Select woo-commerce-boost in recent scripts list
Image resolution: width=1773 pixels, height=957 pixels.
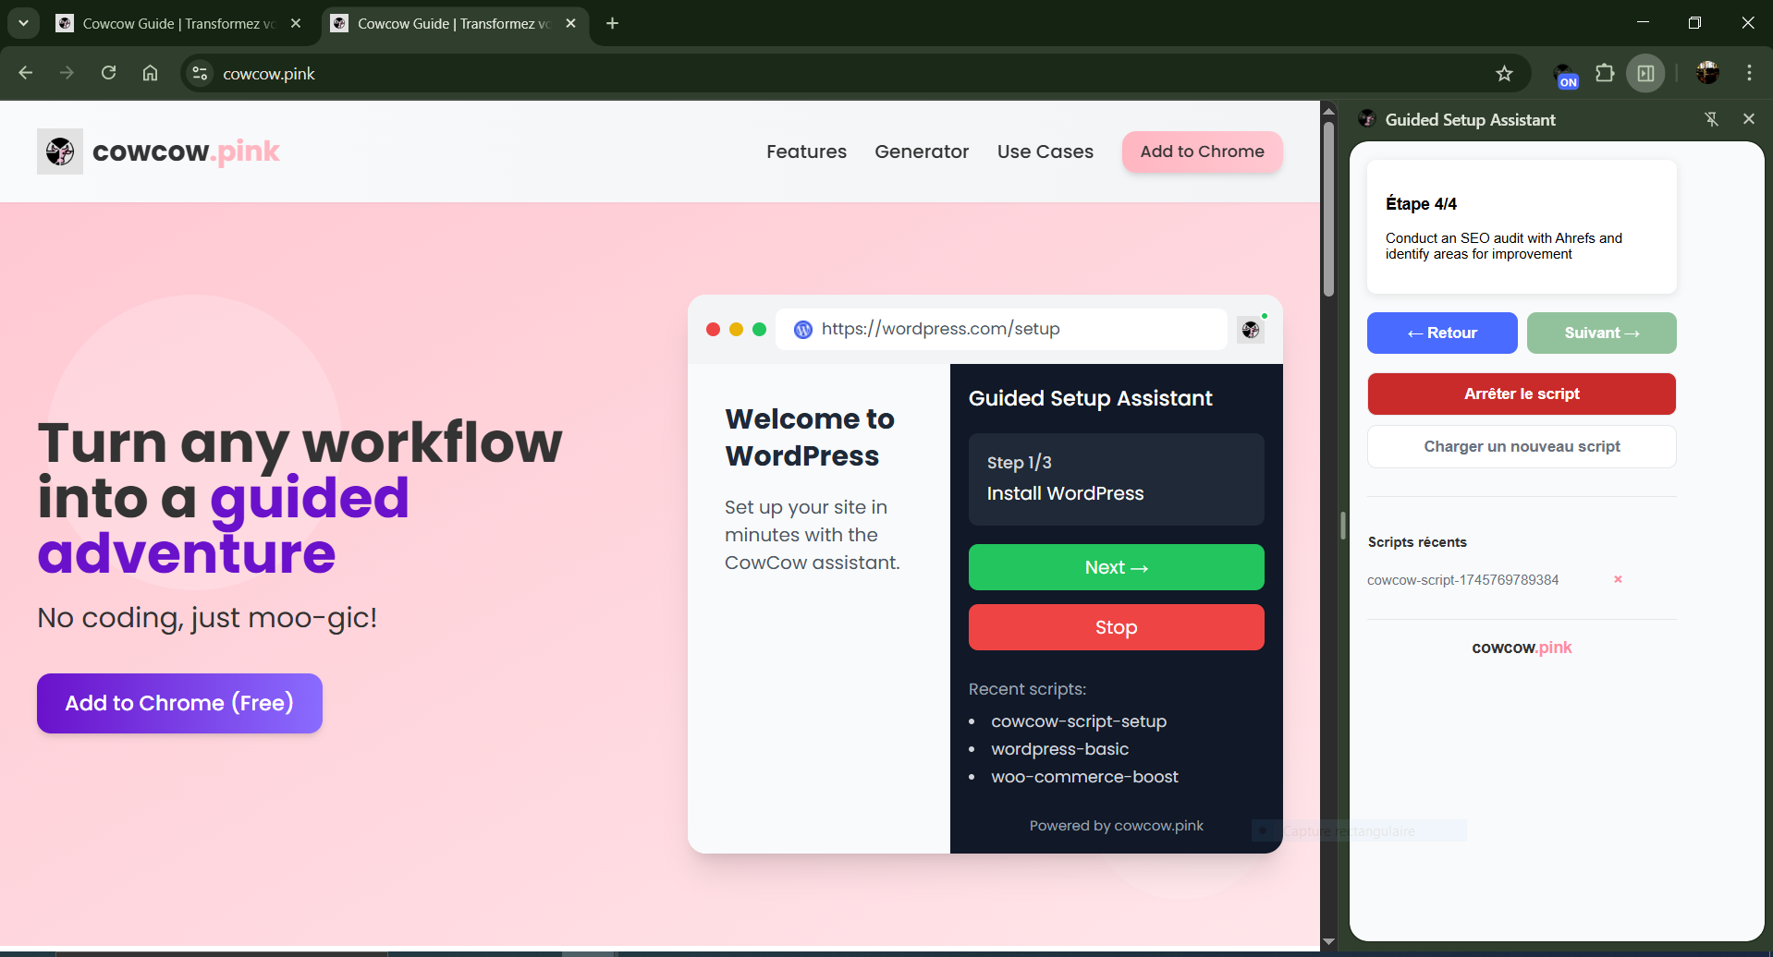[x=1084, y=777]
